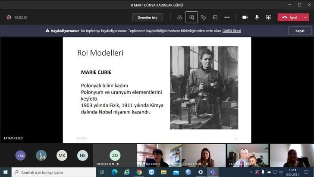Click the Denetim iste button
This screenshot has width=314, height=177.
coord(148,17)
